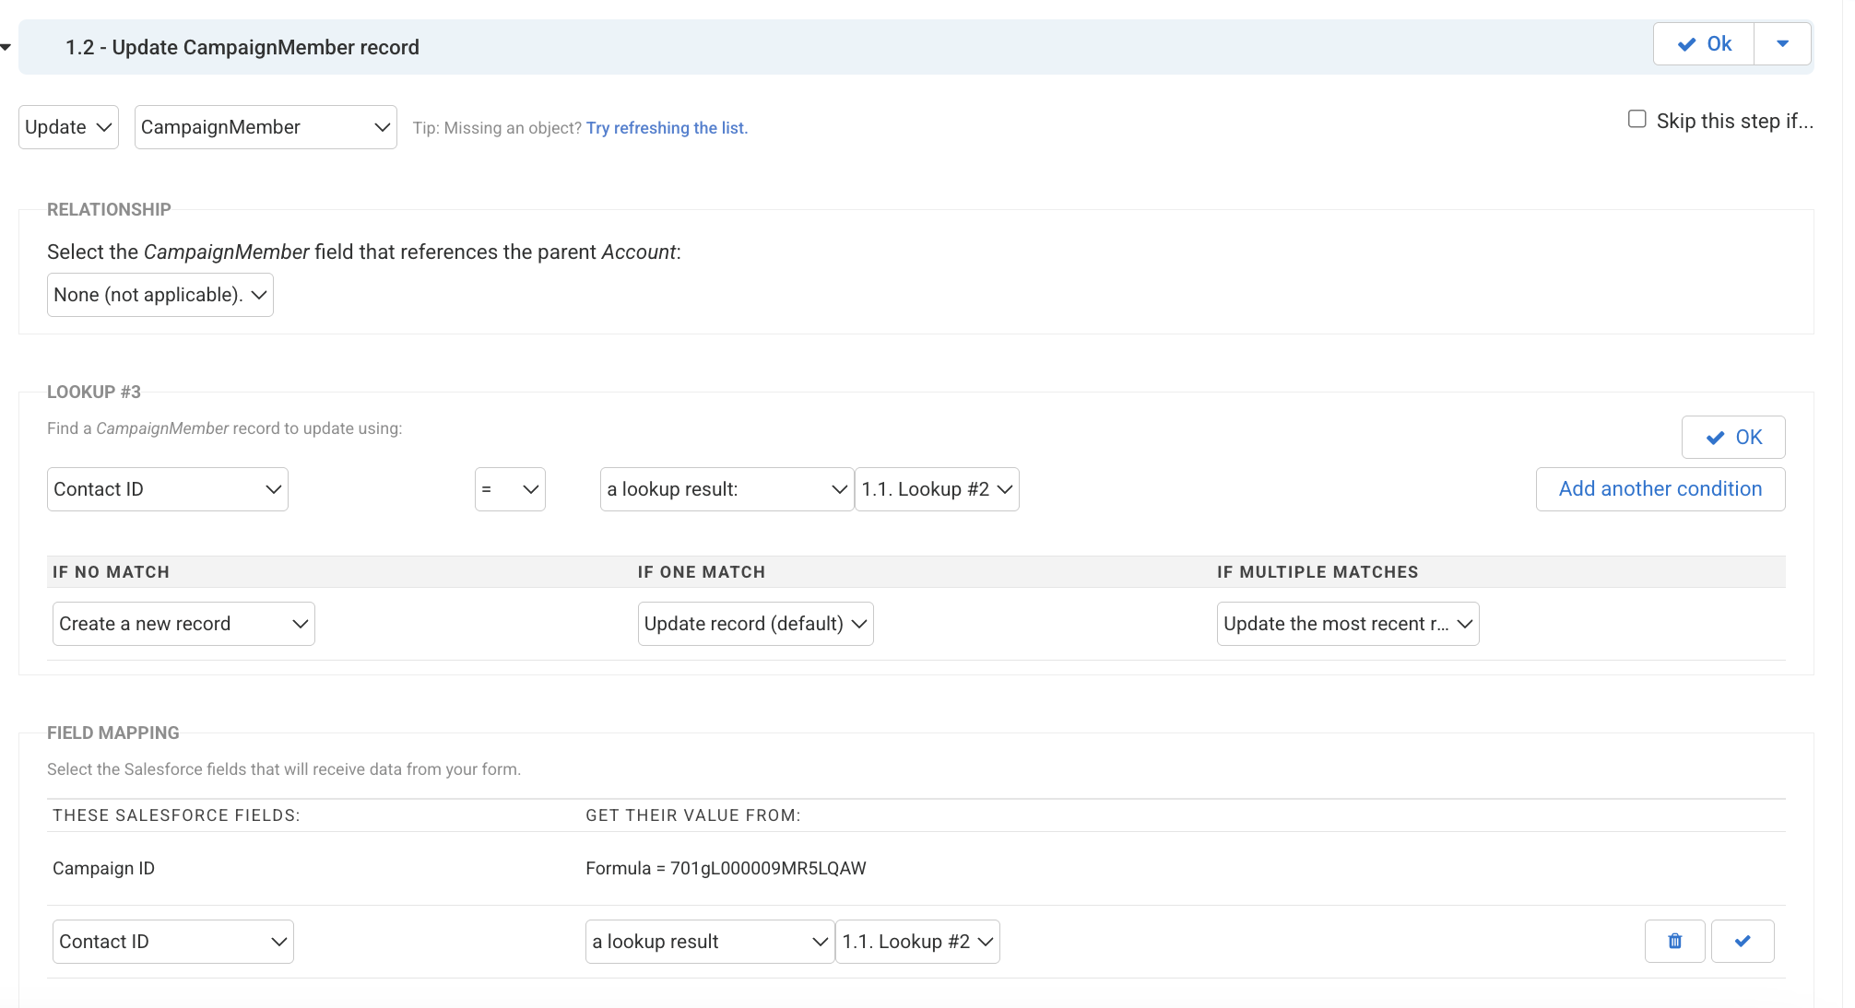Open lookup Contact ID field dropdown
Viewport: 1855px width, 1008px height.
click(x=167, y=489)
